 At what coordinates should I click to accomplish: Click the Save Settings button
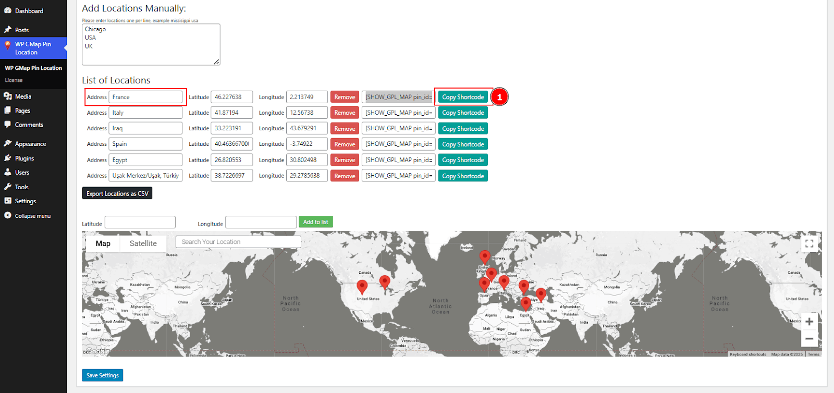coord(103,375)
